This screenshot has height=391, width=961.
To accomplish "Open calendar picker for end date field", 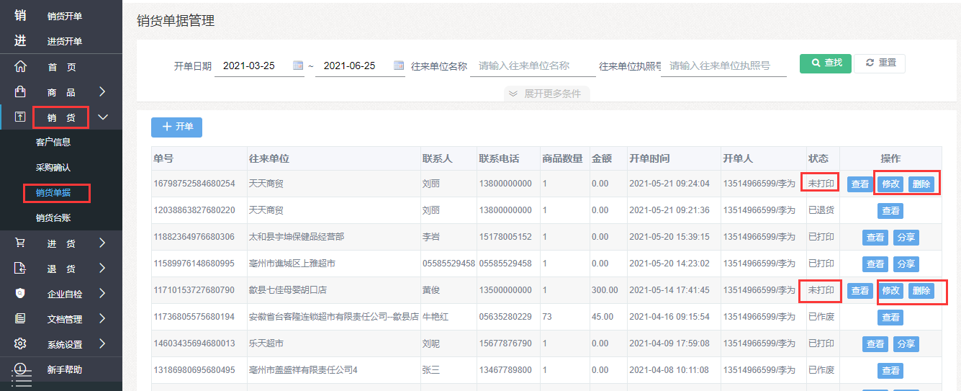I will pos(399,66).
